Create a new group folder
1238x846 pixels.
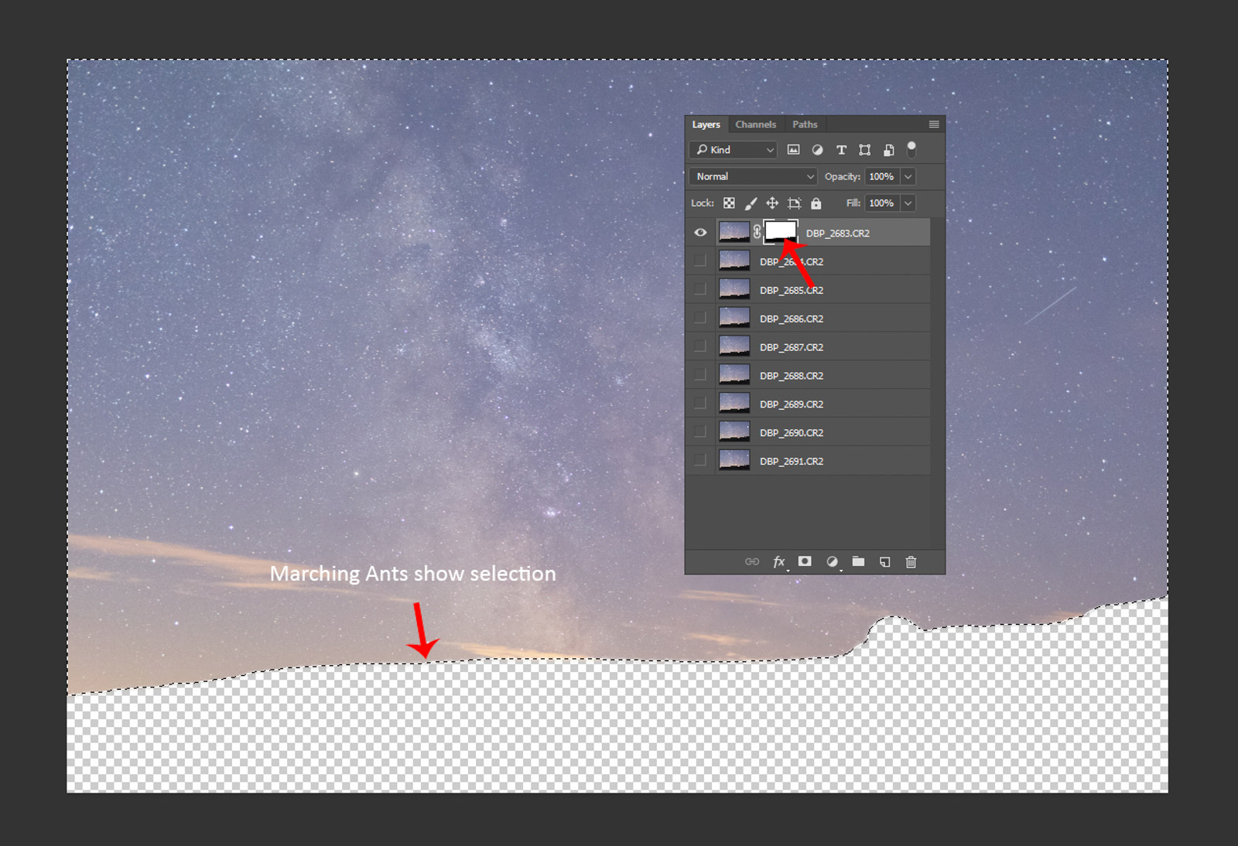(858, 562)
